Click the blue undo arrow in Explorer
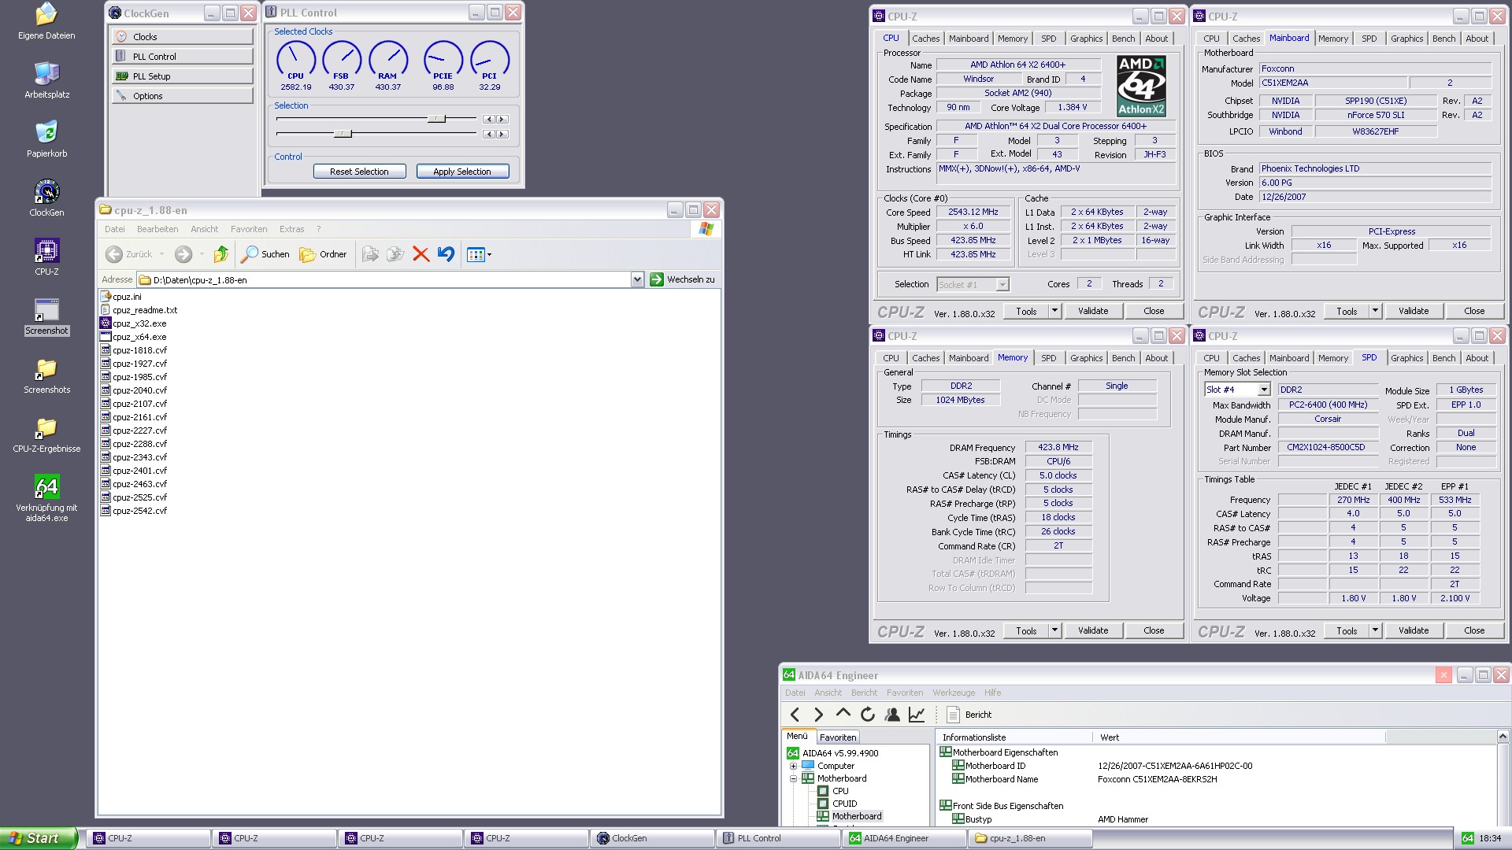Viewport: 1512px width, 850px height. pyautogui.click(x=446, y=254)
